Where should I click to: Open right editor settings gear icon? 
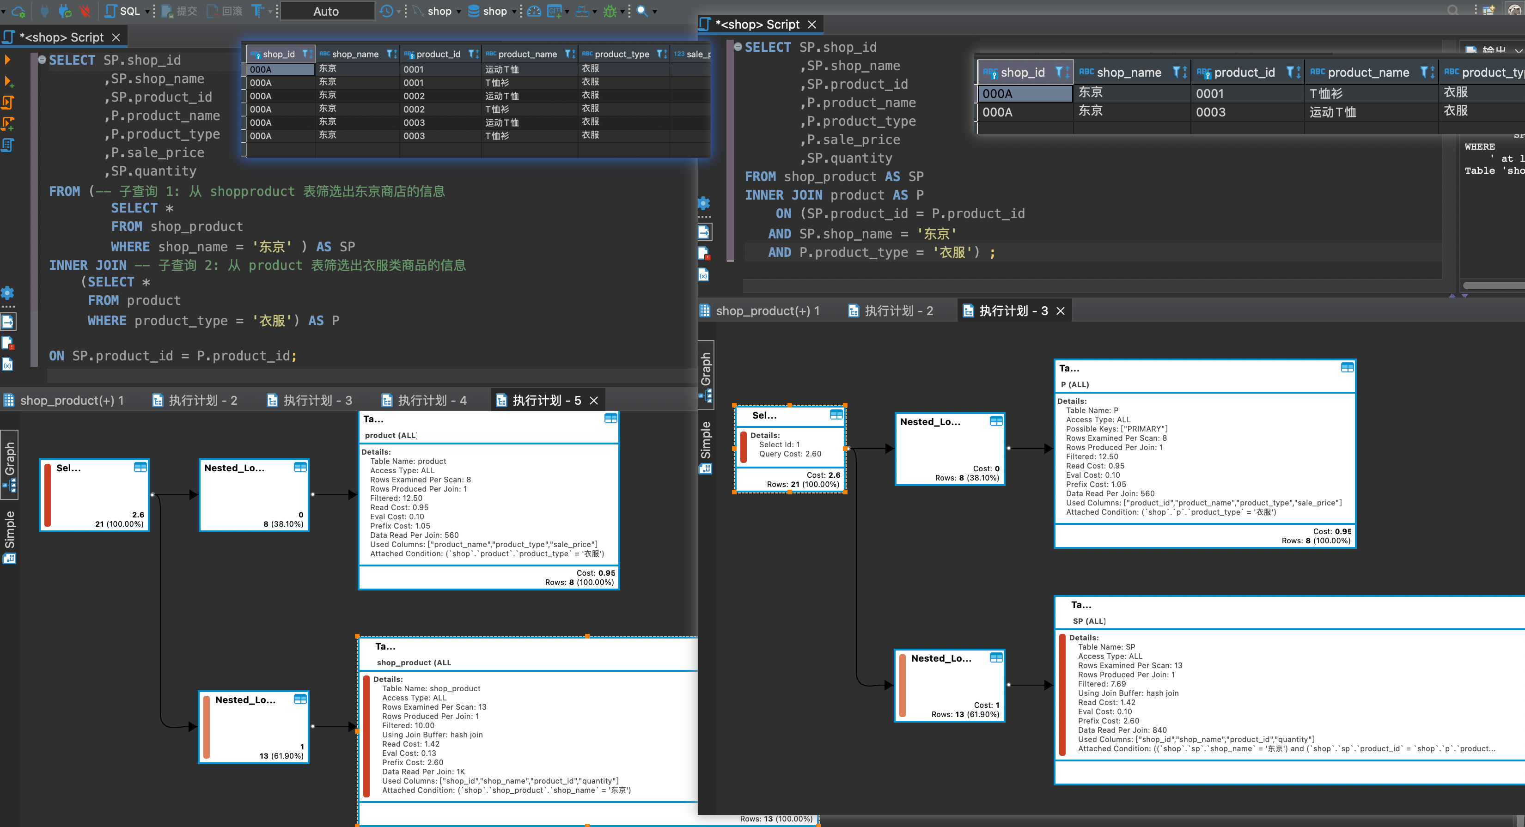[704, 203]
